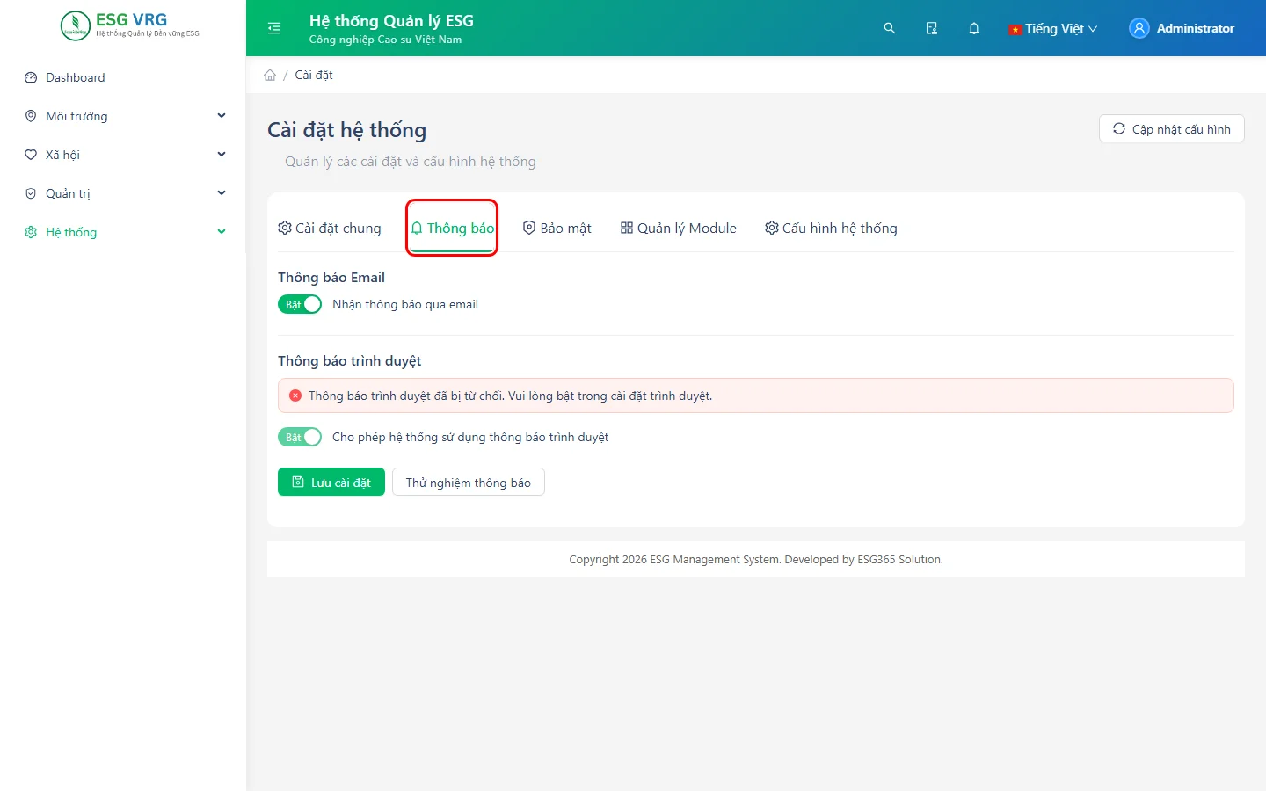Click the Dashboard gauge icon
Viewport: 1266px width, 791px height.
pyautogui.click(x=31, y=77)
